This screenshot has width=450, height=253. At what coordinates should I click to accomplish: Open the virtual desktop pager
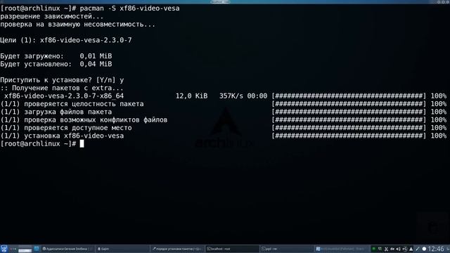(25, 249)
